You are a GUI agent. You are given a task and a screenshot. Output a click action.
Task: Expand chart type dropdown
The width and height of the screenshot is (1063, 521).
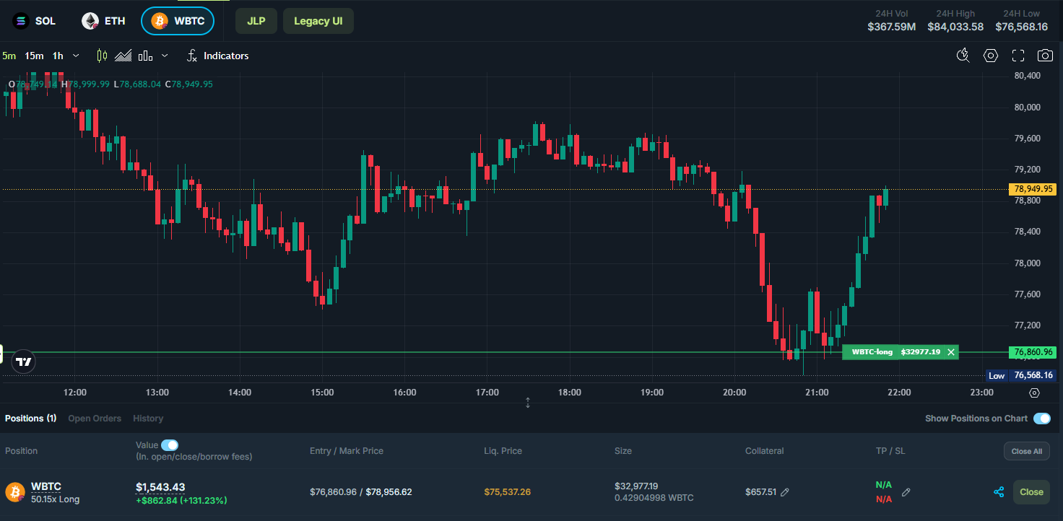[165, 56]
